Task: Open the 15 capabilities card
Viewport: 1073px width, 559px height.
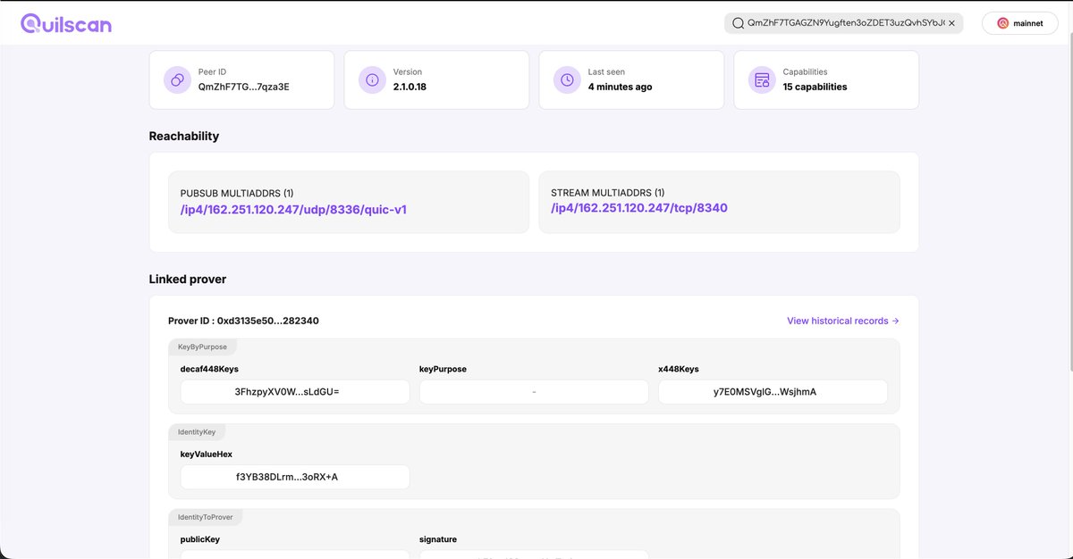Action: click(826, 79)
